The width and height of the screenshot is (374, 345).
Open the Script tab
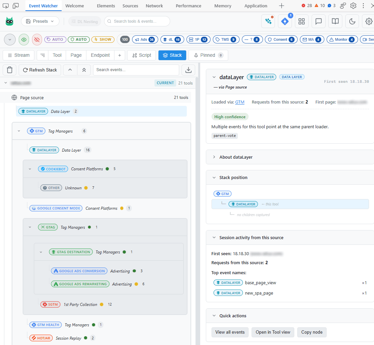click(141, 55)
